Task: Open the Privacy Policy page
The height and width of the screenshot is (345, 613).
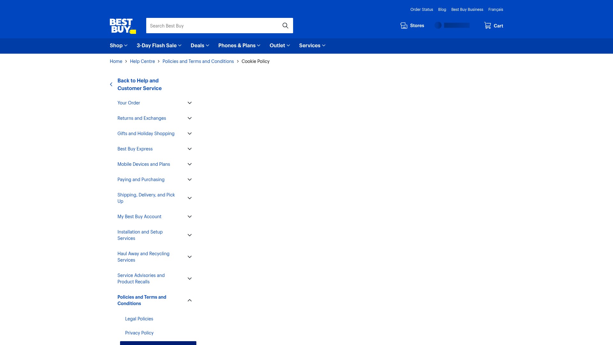Action: point(139,333)
